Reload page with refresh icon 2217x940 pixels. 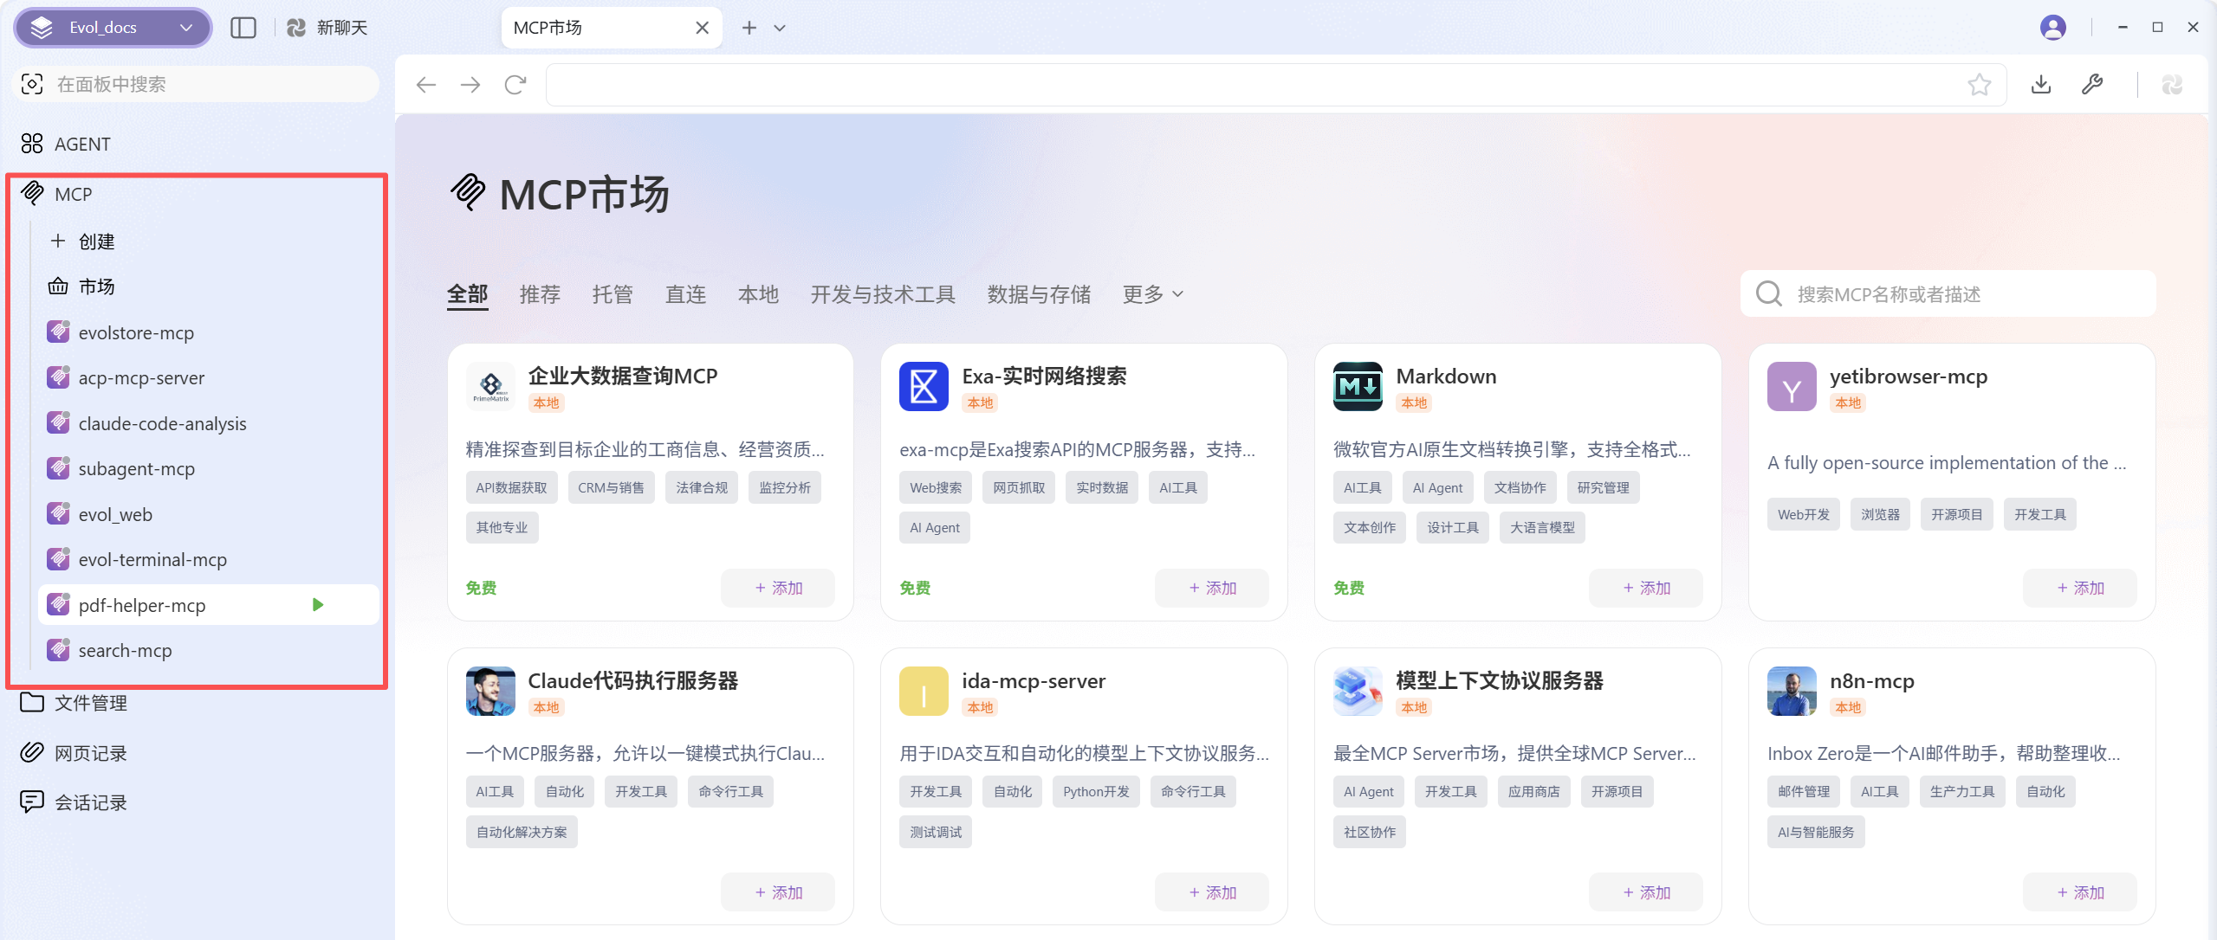point(515,85)
